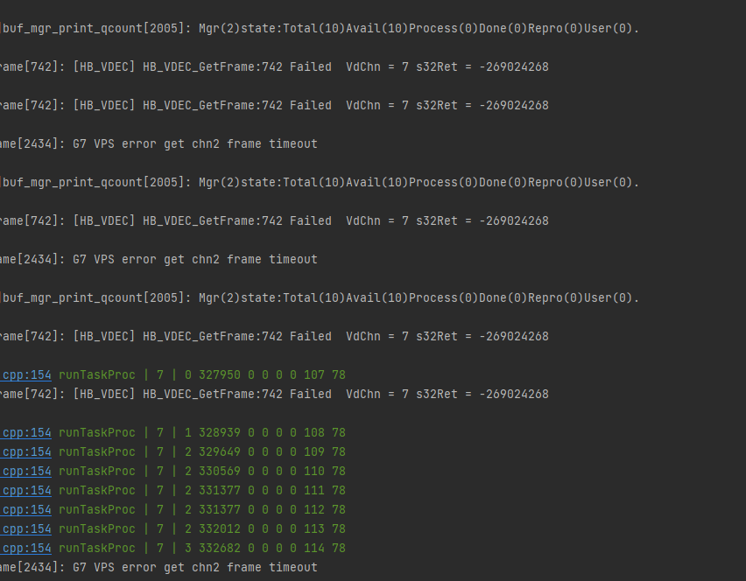The image size is (746, 581).
Task: Follow cpp:154 link beside value 329649
Action: coord(25,452)
